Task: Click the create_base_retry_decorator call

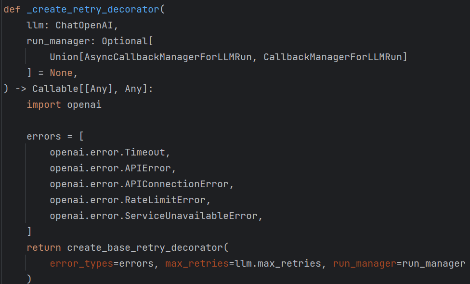Action: tap(144, 248)
